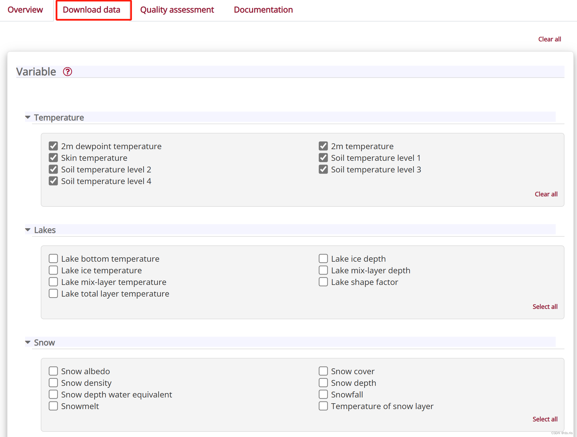Enable Lake bottom temperature checkbox

tap(53, 258)
